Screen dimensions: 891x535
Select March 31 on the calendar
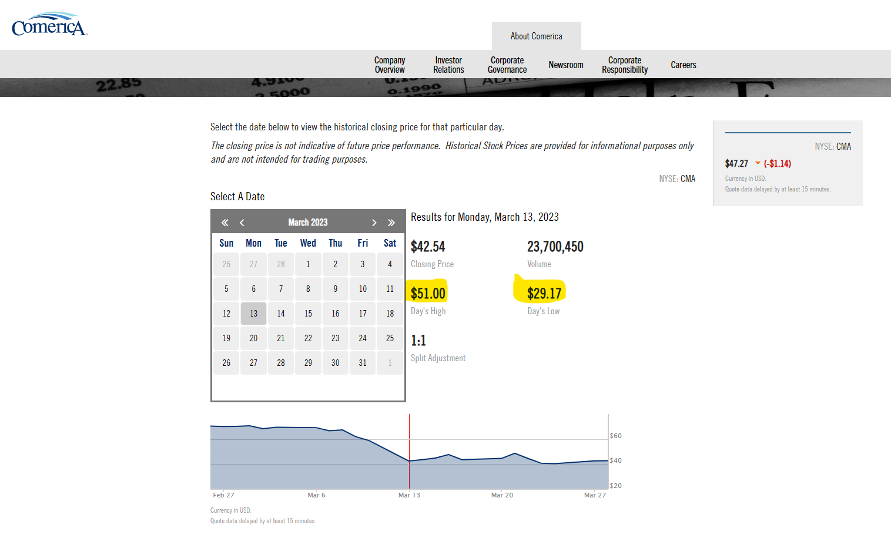pos(363,363)
